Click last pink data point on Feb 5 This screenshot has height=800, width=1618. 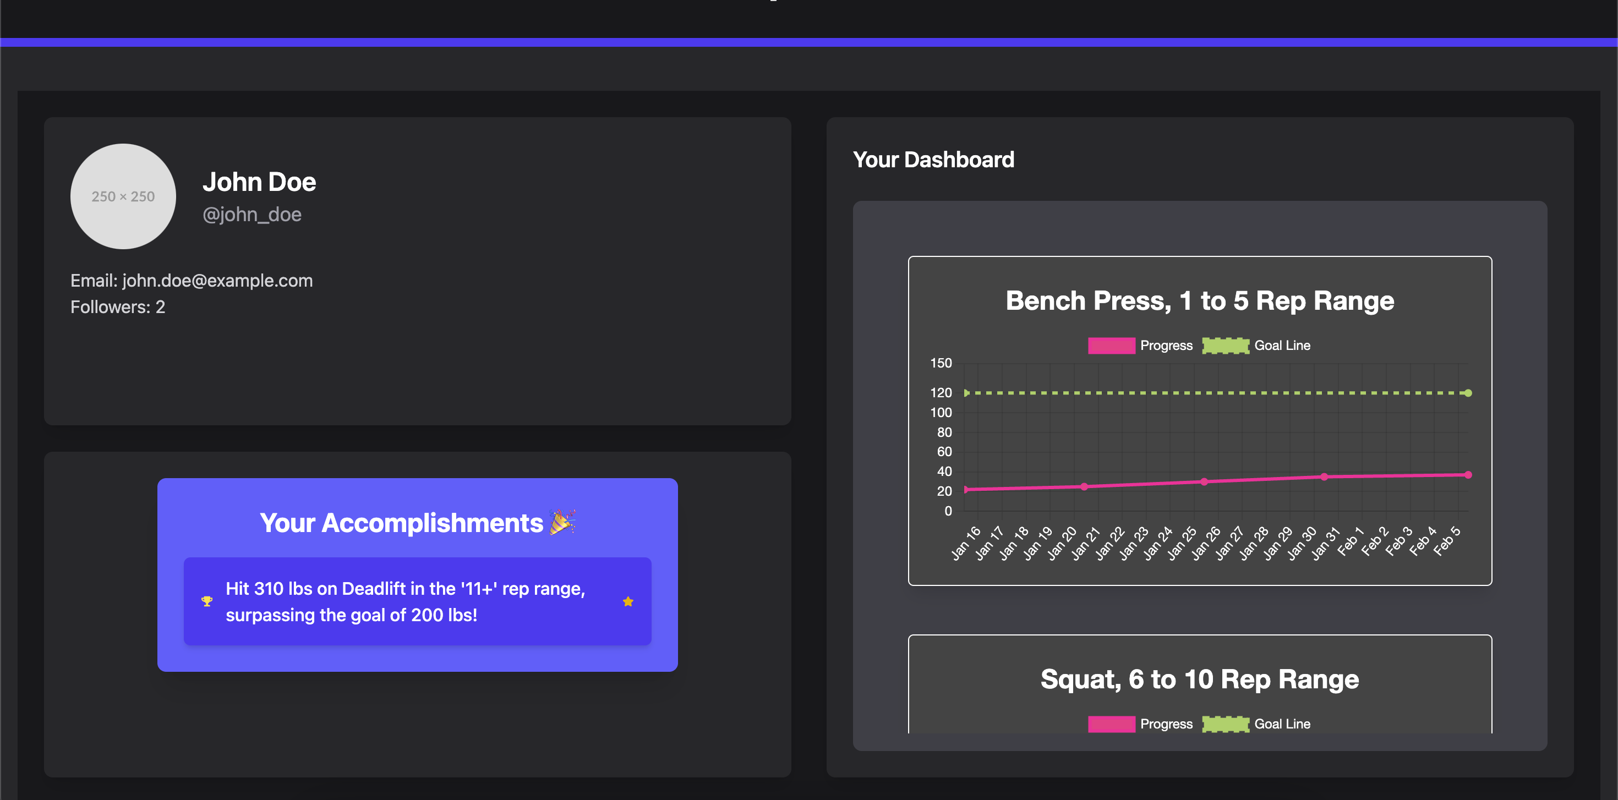pos(1468,475)
